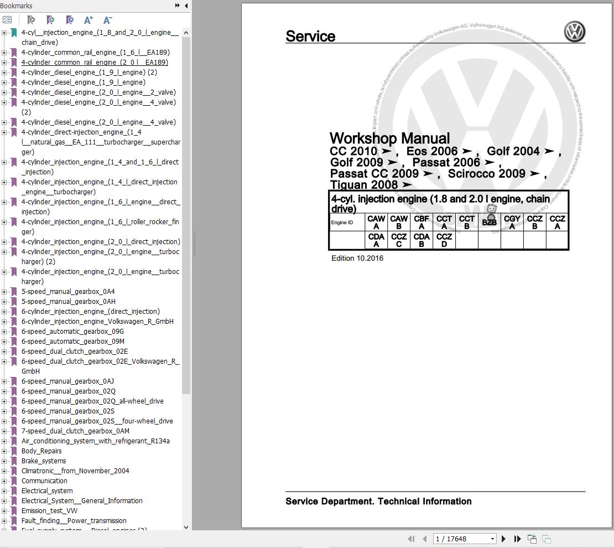Expand the Brake_systems bookmark
This screenshot has height=548, width=614.
click(4, 461)
